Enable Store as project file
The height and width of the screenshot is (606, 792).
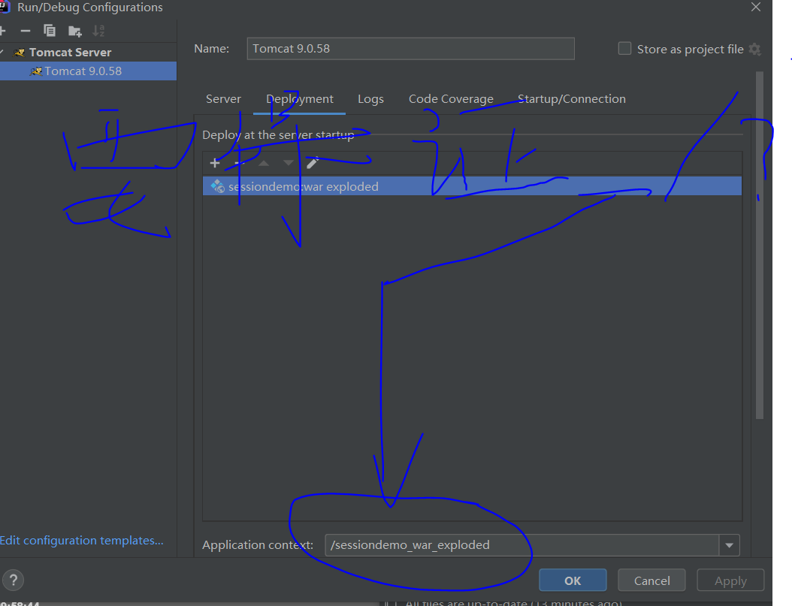click(625, 49)
